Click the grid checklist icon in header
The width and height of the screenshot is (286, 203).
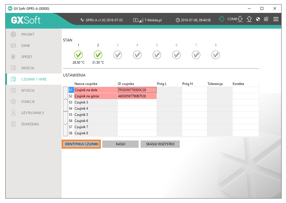[266, 19]
